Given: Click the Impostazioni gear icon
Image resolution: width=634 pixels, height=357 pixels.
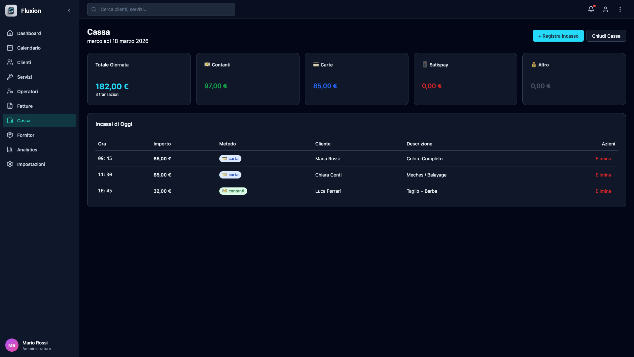Looking at the screenshot, I should coord(10,164).
